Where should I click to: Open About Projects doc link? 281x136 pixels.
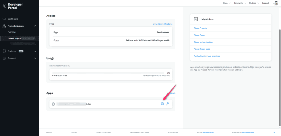(x=200, y=28)
